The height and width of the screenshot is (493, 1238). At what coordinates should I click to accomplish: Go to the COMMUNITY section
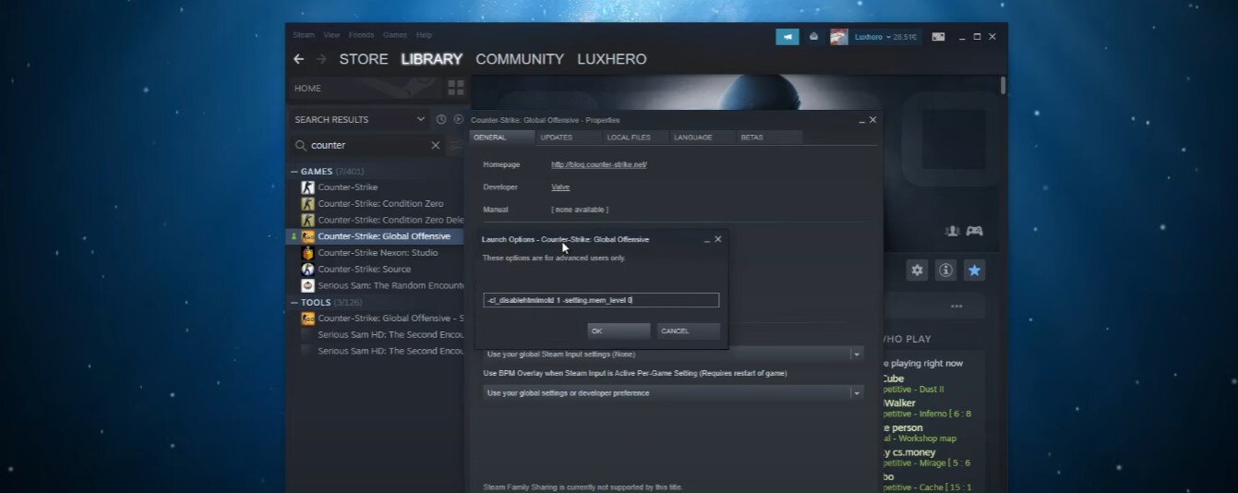(520, 59)
